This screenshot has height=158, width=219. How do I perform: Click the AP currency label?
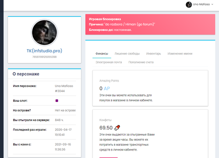click(x=107, y=89)
